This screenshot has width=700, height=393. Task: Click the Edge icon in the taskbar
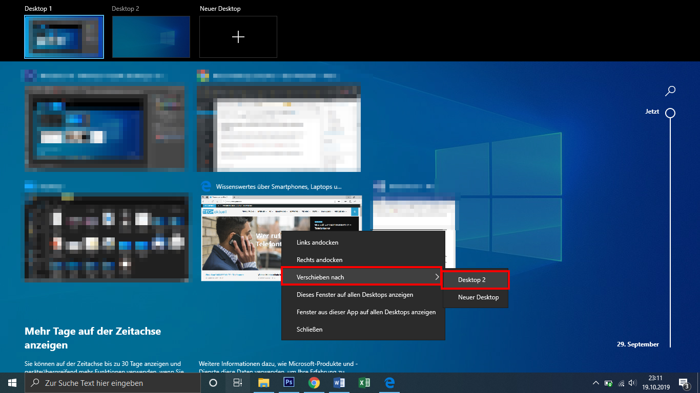point(389,383)
